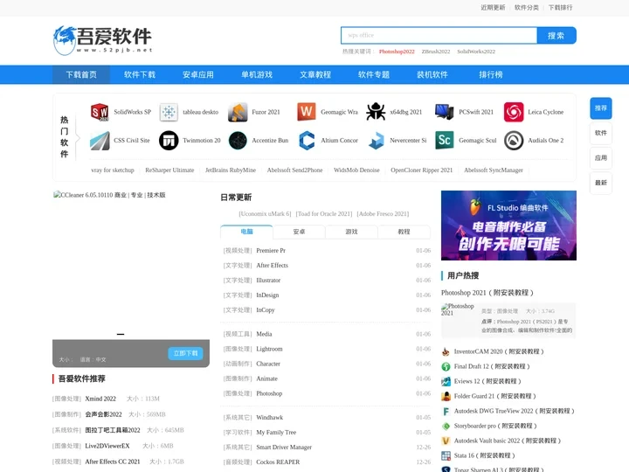Open 排行榜 navigation item
629x472 pixels.
point(491,74)
